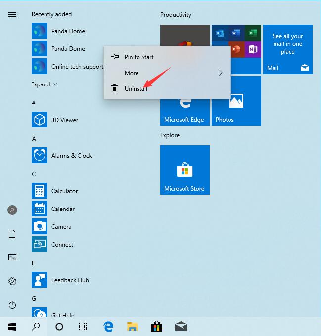Click the Expand chevron arrow
The height and width of the screenshot is (336, 321).
pyautogui.click(x=55, y=84)
